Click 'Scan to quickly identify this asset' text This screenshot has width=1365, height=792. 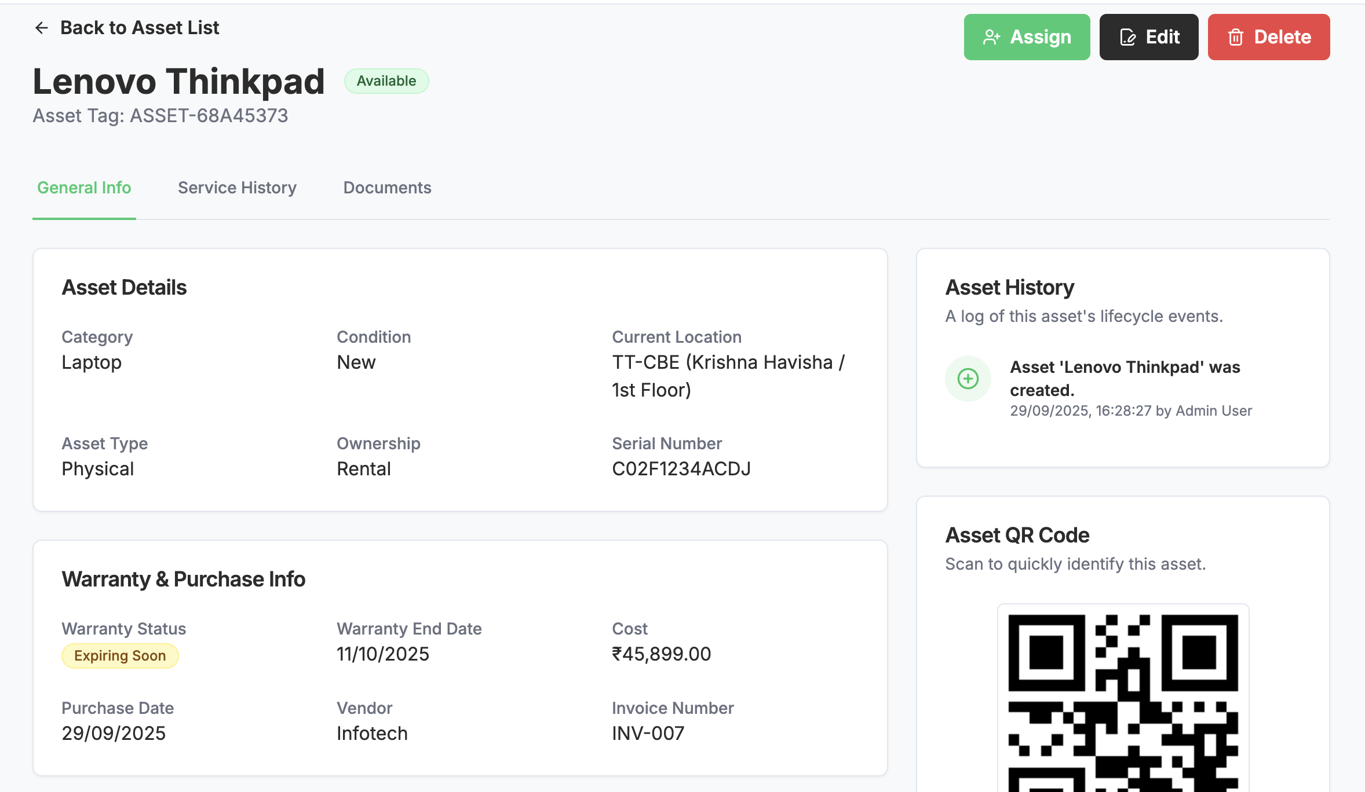pos(1075,564)
